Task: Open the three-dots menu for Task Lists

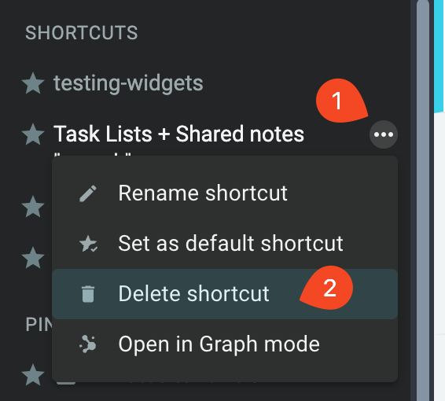Action: coord(383,134)
